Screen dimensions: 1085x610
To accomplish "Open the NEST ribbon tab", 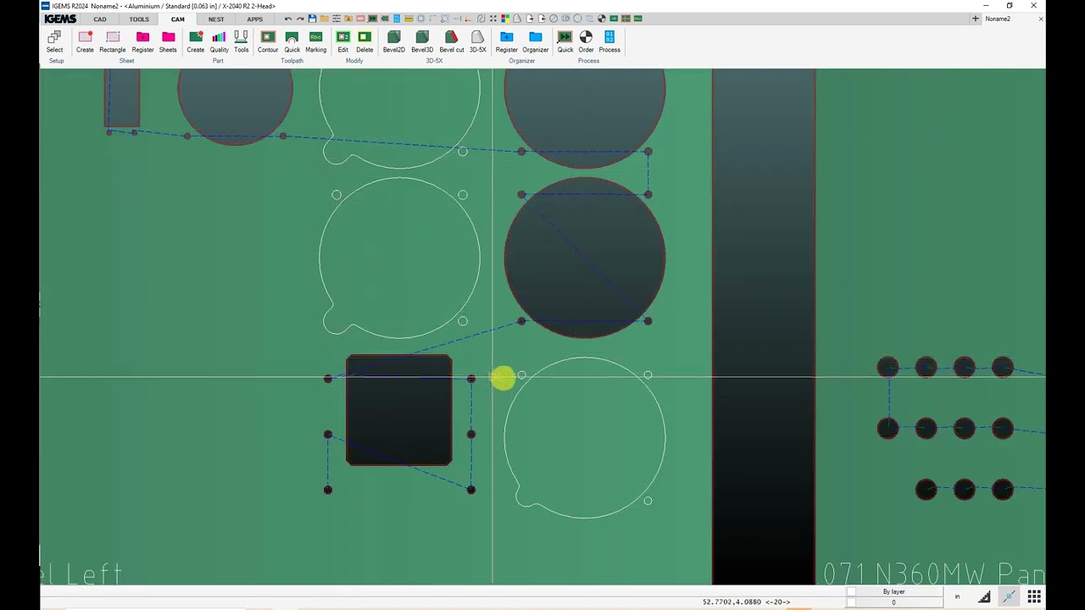I will click(216, 19).
